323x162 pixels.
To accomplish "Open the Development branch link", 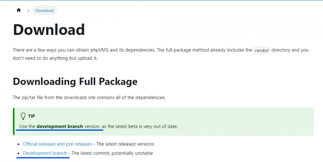I will point(45,153).
